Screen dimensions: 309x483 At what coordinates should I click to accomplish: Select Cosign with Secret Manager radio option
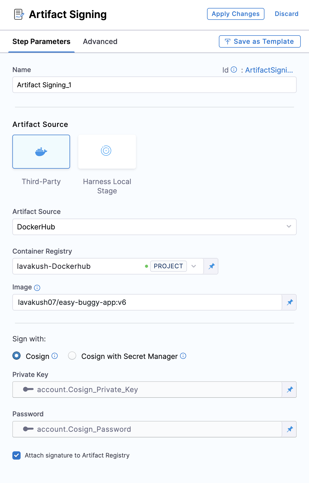pyautogui.click(x=72, y=356)
